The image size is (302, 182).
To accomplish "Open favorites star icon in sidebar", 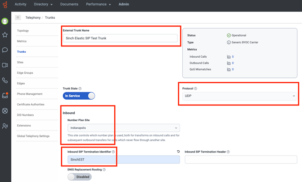I will (5, 35).
